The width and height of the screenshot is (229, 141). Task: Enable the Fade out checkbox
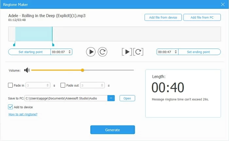(x=63, y=85)
